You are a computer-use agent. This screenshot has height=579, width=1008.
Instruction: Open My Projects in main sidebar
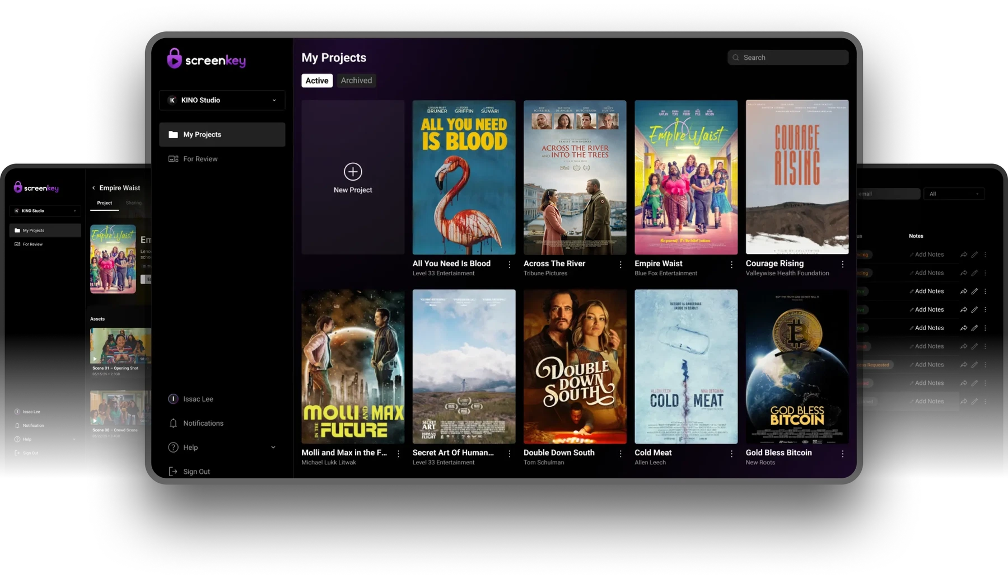222,135
